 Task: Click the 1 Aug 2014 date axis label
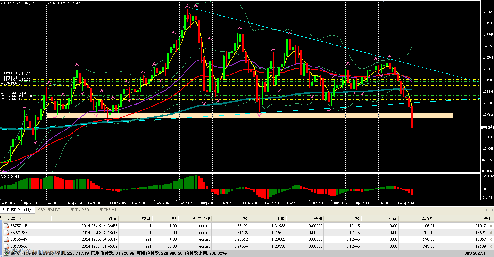[405, 203]
